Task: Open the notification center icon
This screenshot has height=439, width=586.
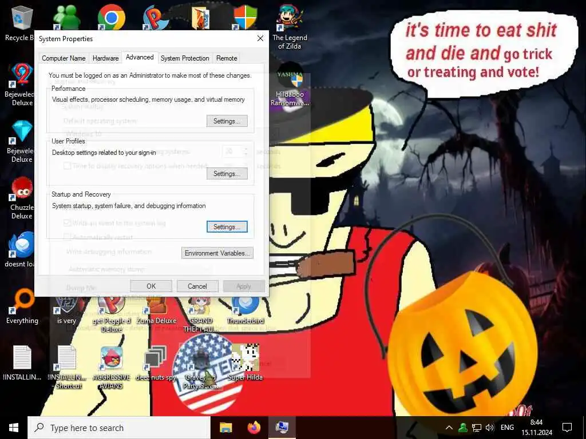Action: click(567, 428)
